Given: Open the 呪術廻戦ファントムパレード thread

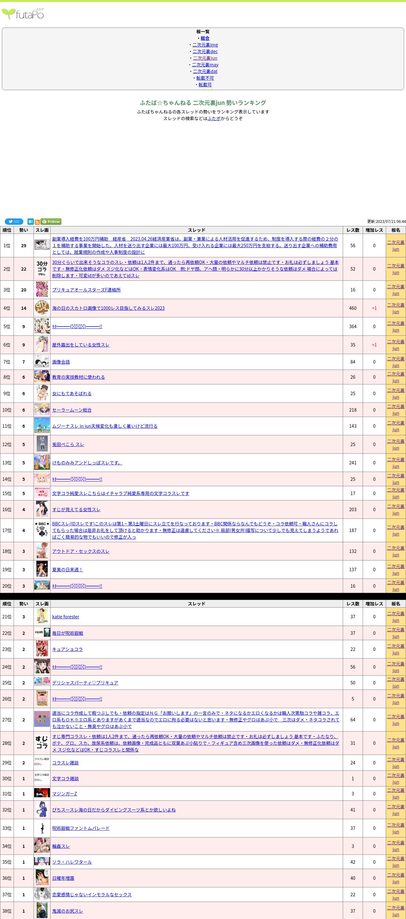Looking at the screenshot, I should 81,828.
